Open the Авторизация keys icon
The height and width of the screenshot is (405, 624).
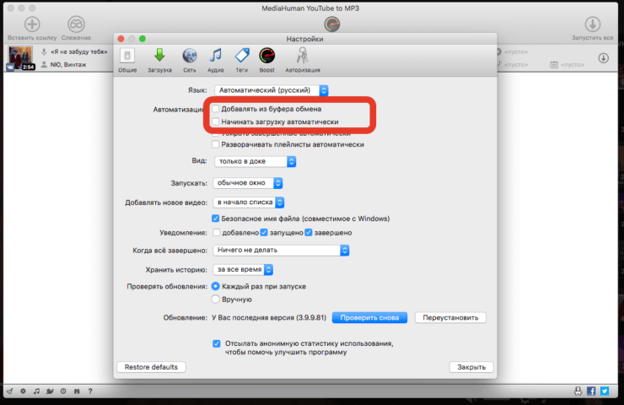click(x=302, y=59)
